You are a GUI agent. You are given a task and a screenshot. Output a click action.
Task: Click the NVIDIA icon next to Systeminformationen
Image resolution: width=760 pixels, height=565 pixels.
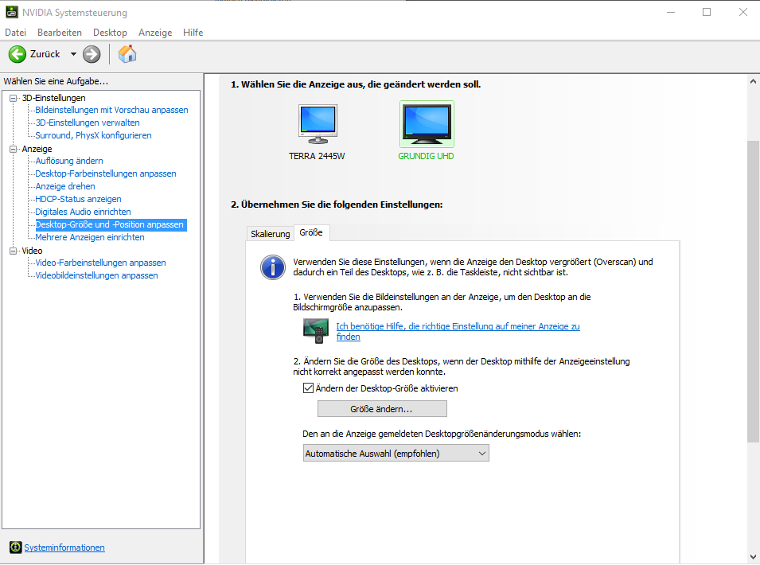pyautogui.click(x=15, y=547)
